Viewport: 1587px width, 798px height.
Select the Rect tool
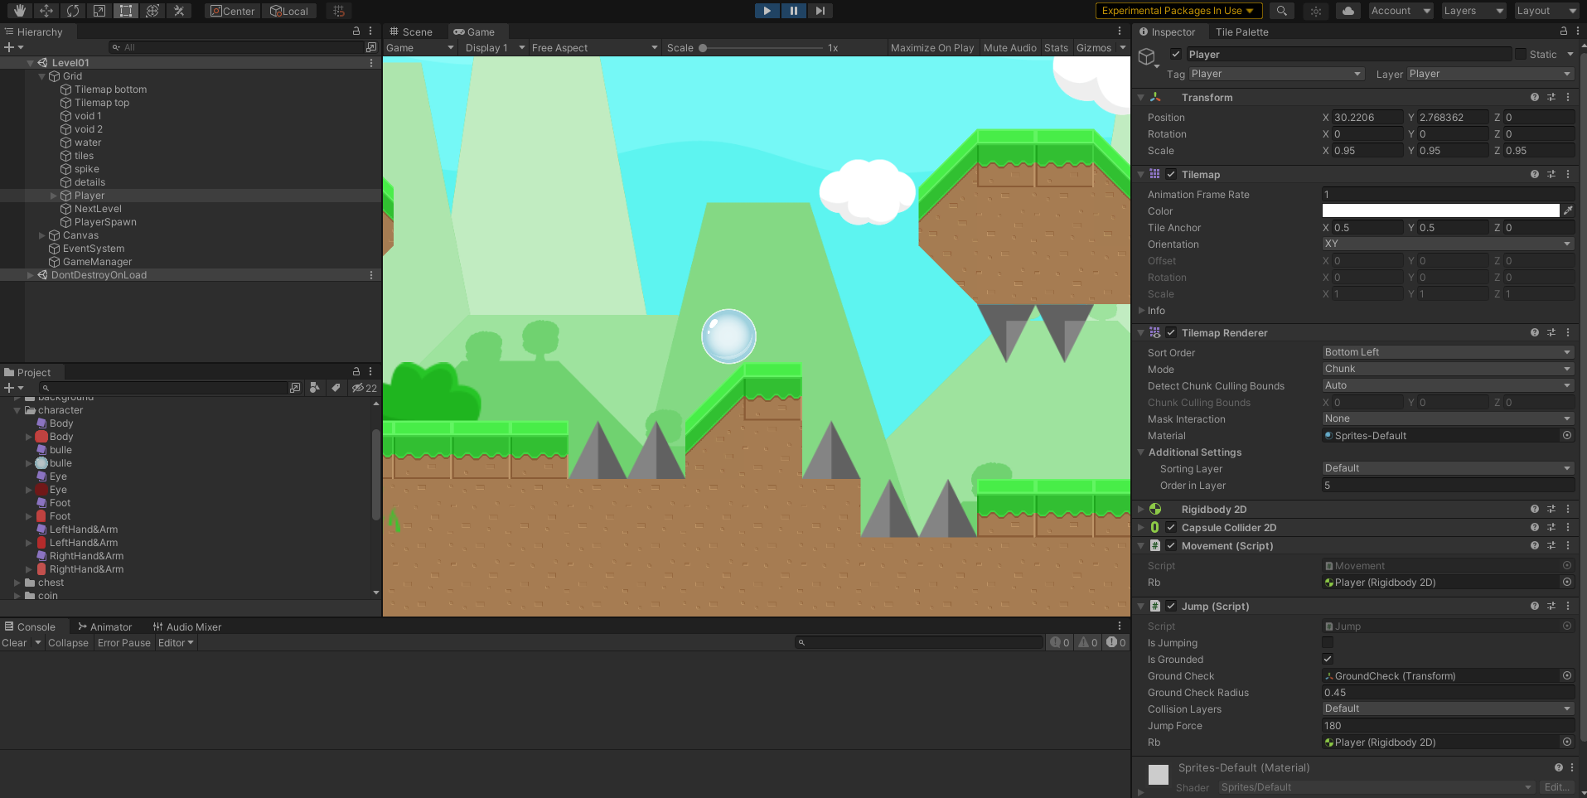pyautogui.click(x=126, y=11)
